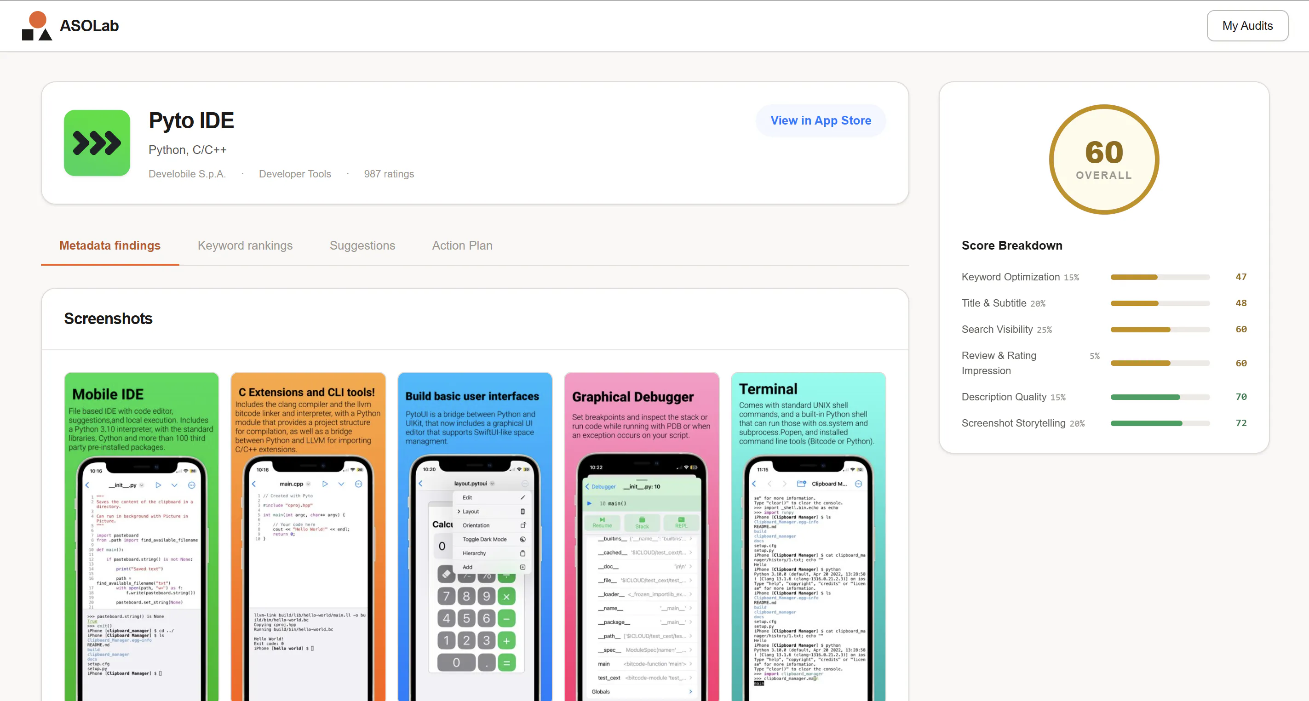Click the Screenshot Storytelling label

point(1013,423)
